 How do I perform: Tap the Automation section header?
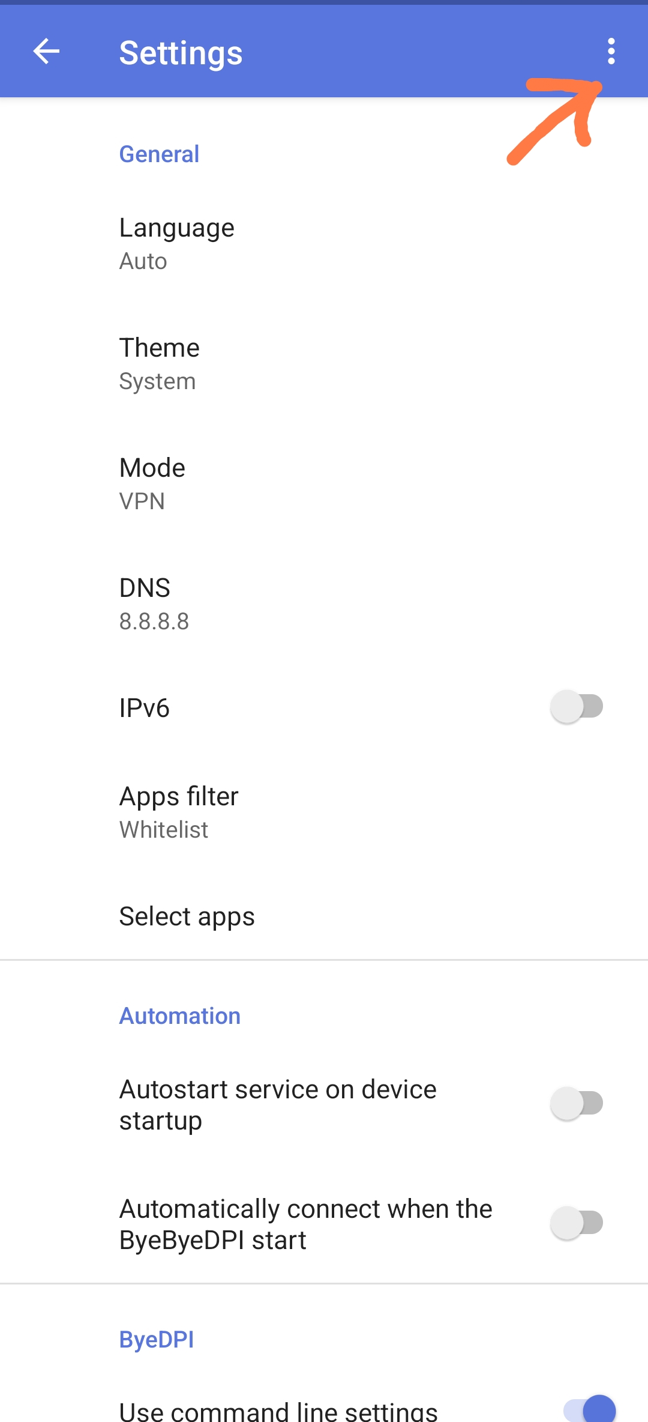pos(179,1016)
